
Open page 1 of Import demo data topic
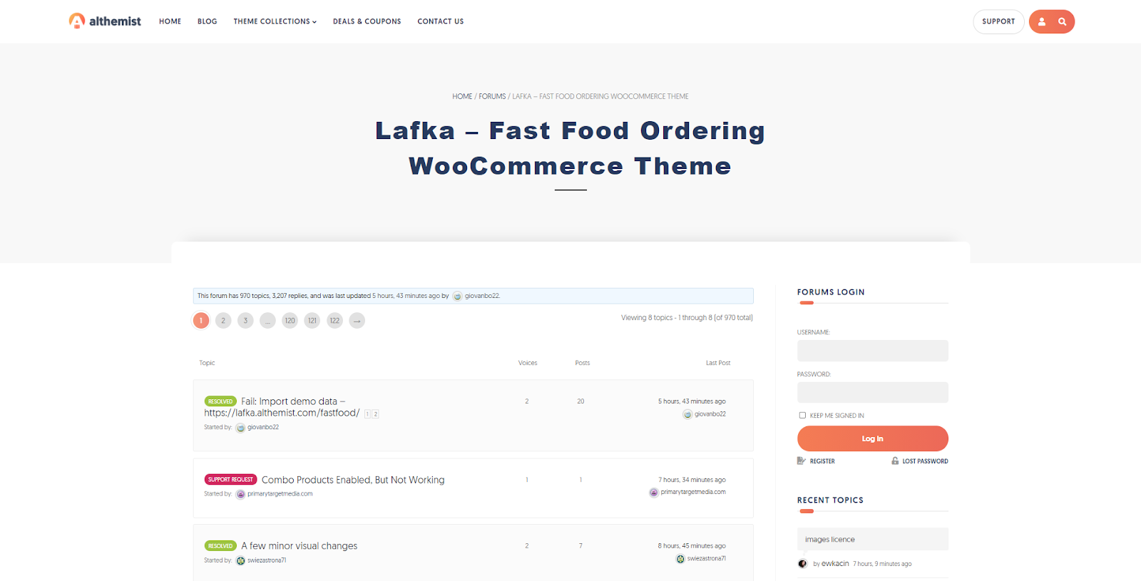(368, 414)
